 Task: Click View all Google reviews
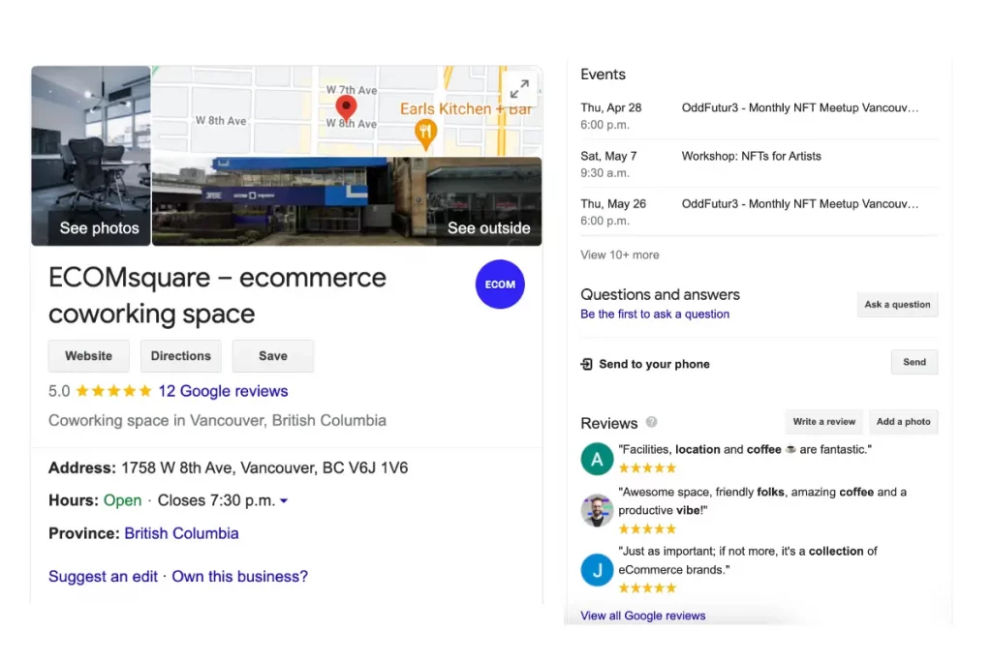click(643, 616)
